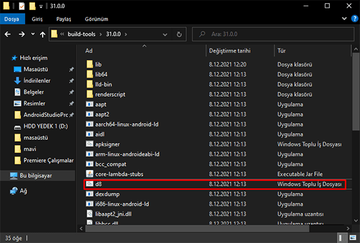Viewport: 360px width, 243px height.
Task: Click the vertical scrollbar thumb
Action: [356, 92]
